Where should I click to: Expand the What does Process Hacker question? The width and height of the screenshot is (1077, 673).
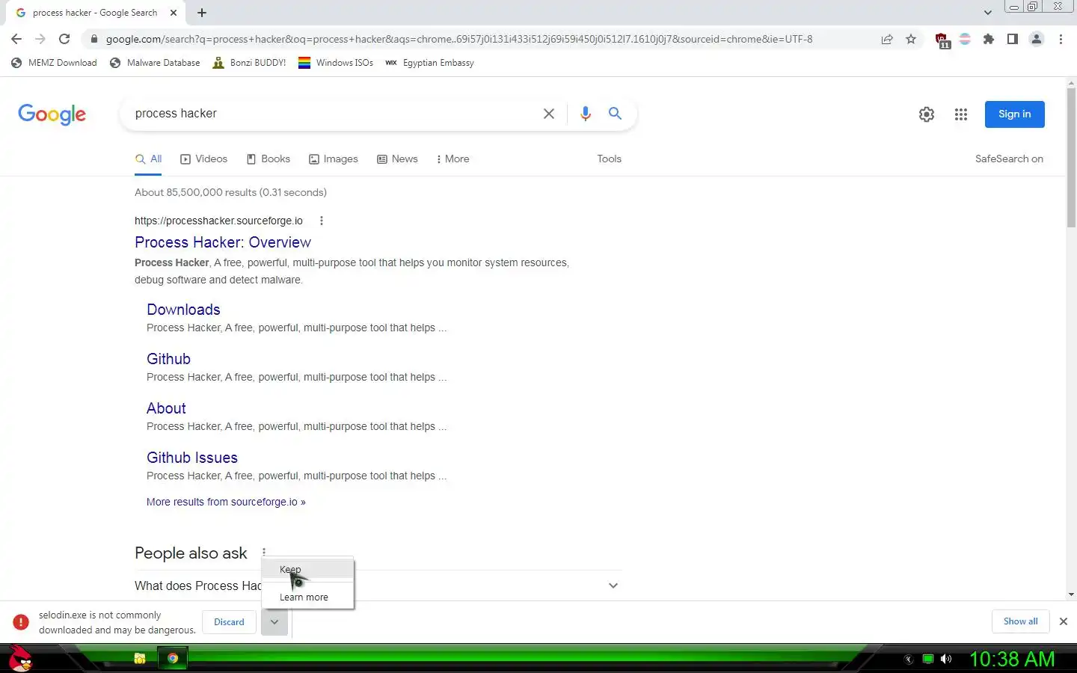point(378,586)
